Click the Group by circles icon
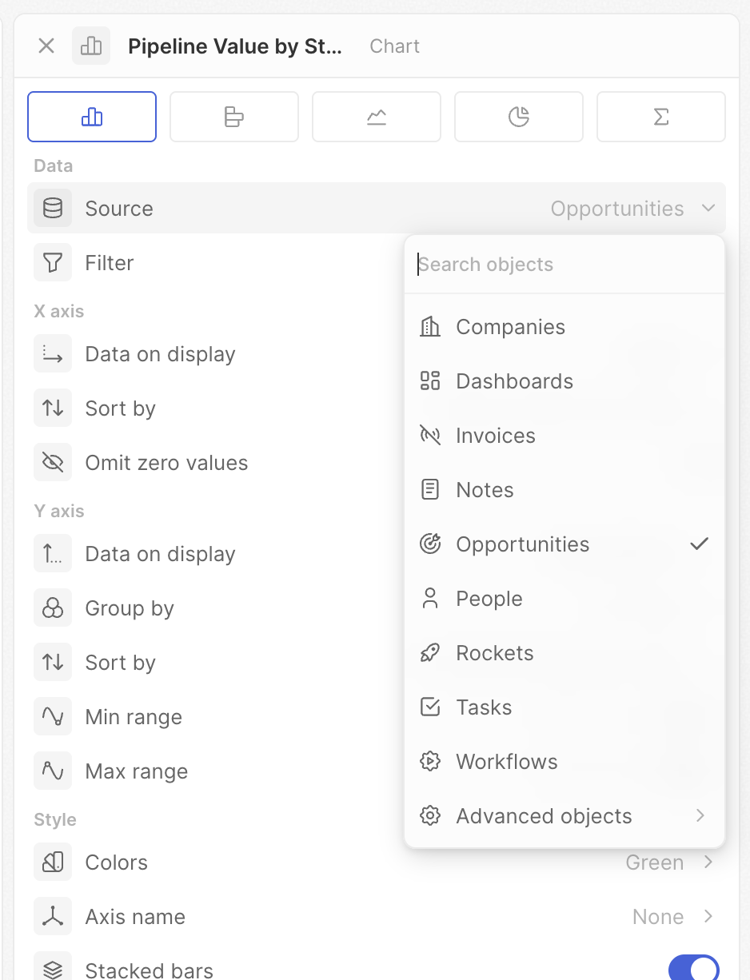 coord(53,608)
